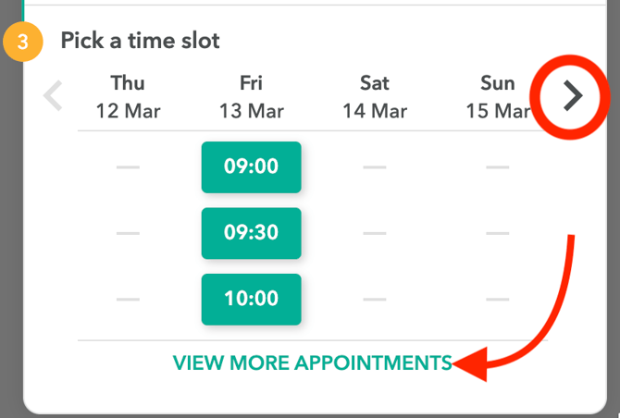Open the View More Appointments link
620x418 pixels.
[x=312, y=363]
